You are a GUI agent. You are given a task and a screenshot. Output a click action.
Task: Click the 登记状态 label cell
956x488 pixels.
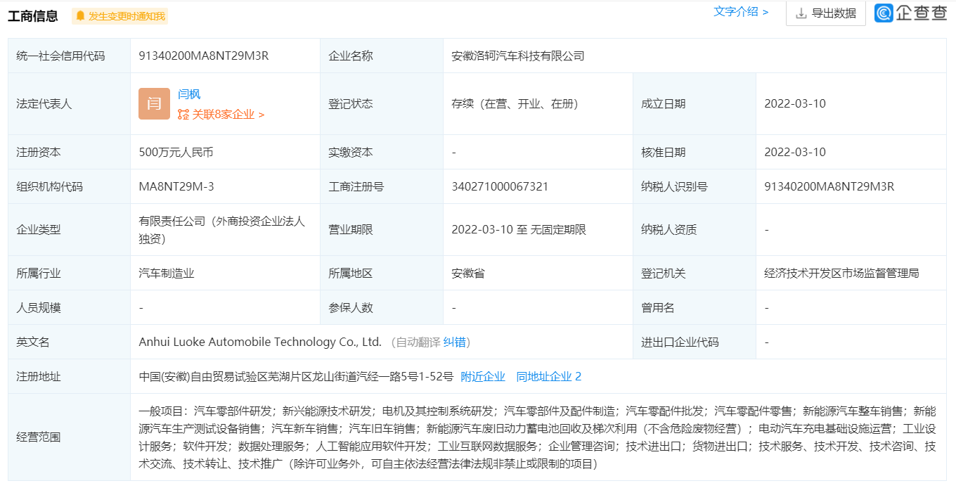coord(381,104)
